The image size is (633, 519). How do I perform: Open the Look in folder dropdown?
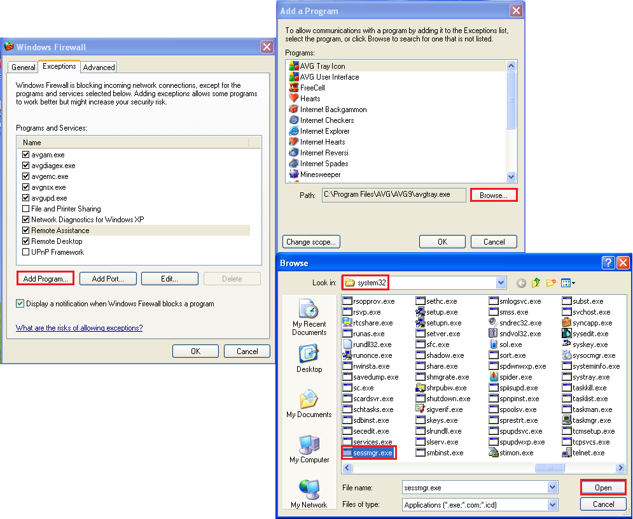[x=501, y=283]
